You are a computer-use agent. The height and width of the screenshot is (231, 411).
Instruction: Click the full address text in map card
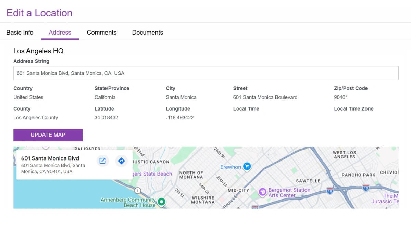pyautogui.click(x=53, y=168)
